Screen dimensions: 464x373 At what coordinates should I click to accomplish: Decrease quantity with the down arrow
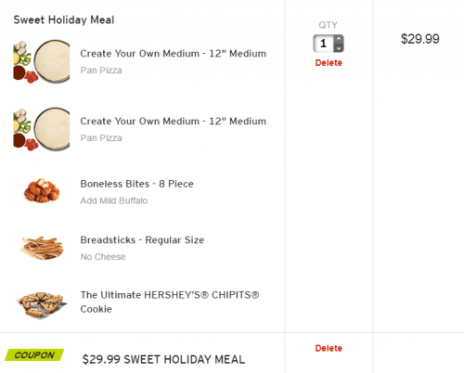(x=339, y=48)
